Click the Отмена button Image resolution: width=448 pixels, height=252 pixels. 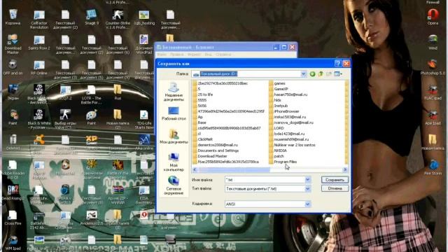[x=335, y=188]
